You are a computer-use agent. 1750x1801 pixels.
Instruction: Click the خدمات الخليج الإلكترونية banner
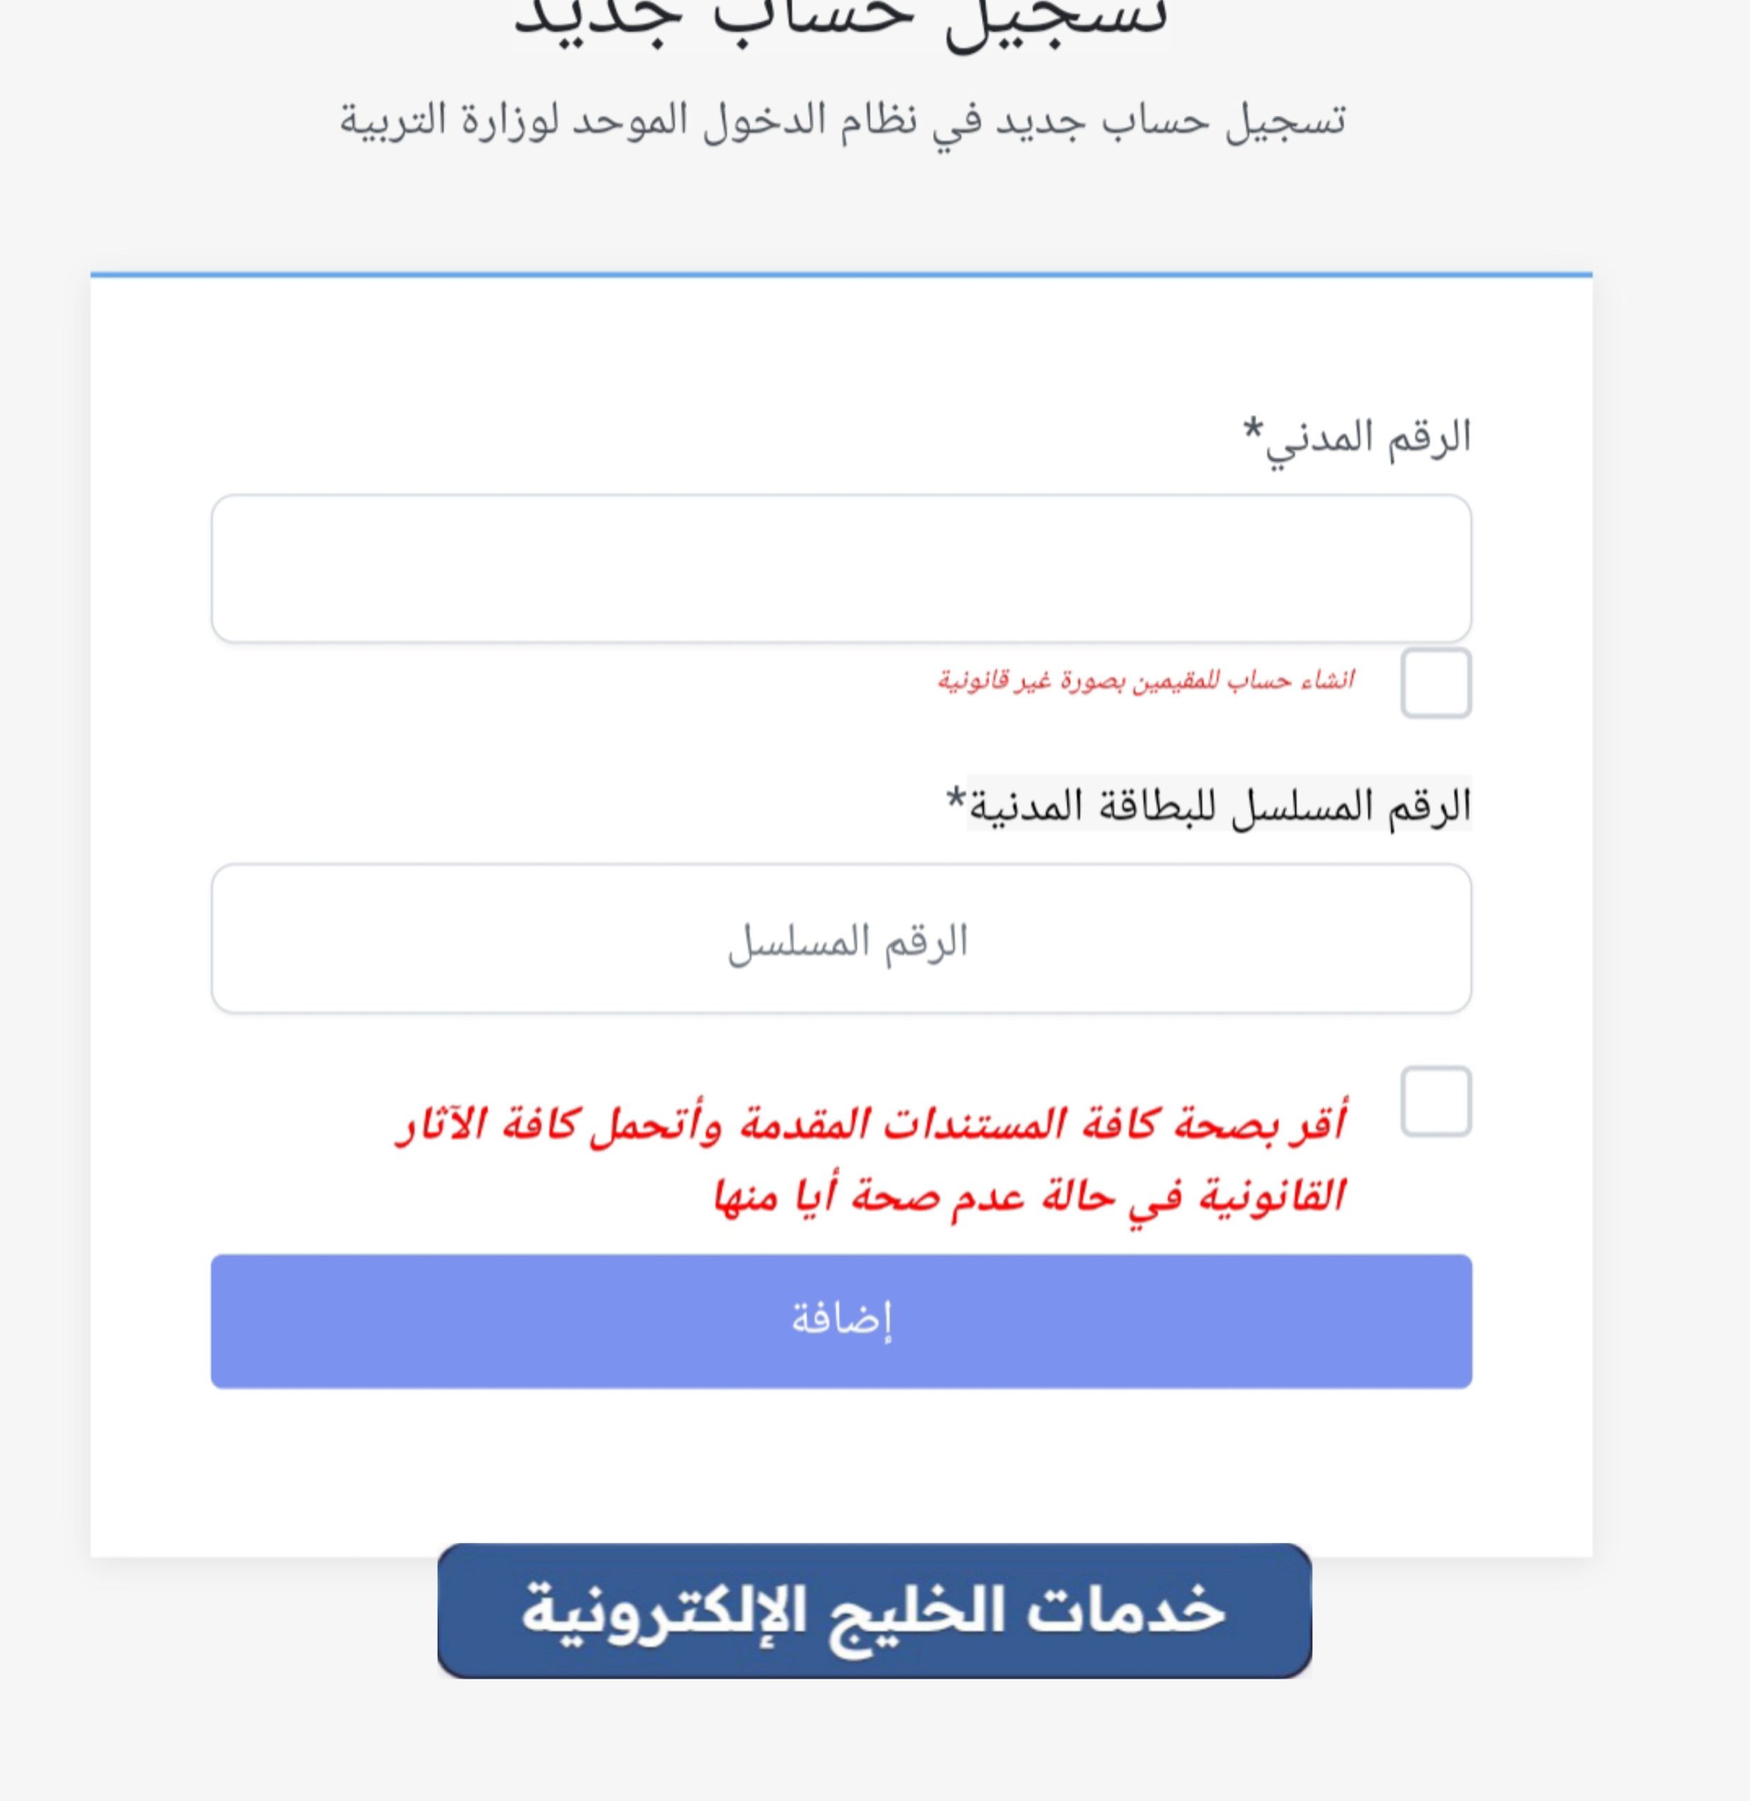pos(873,1610)
